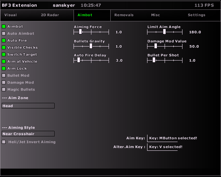Disable the Aim Lock checkbox

click(4, 69)
